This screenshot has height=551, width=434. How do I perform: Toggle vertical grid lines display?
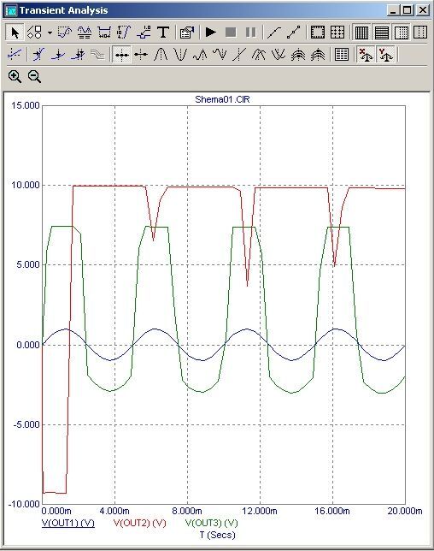pyautogui.click(x=361, y=33)
